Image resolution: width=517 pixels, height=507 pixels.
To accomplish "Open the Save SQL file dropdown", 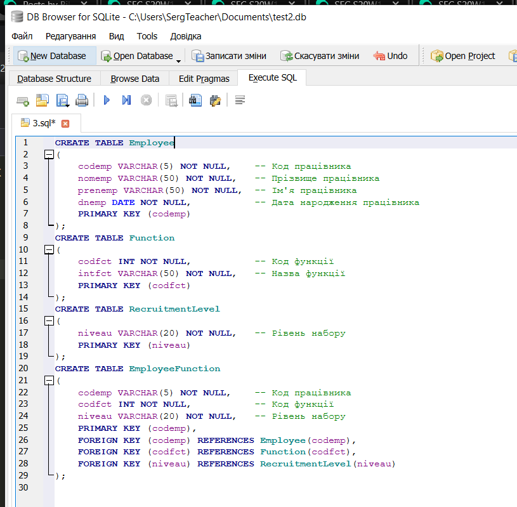I will (62, 100).
